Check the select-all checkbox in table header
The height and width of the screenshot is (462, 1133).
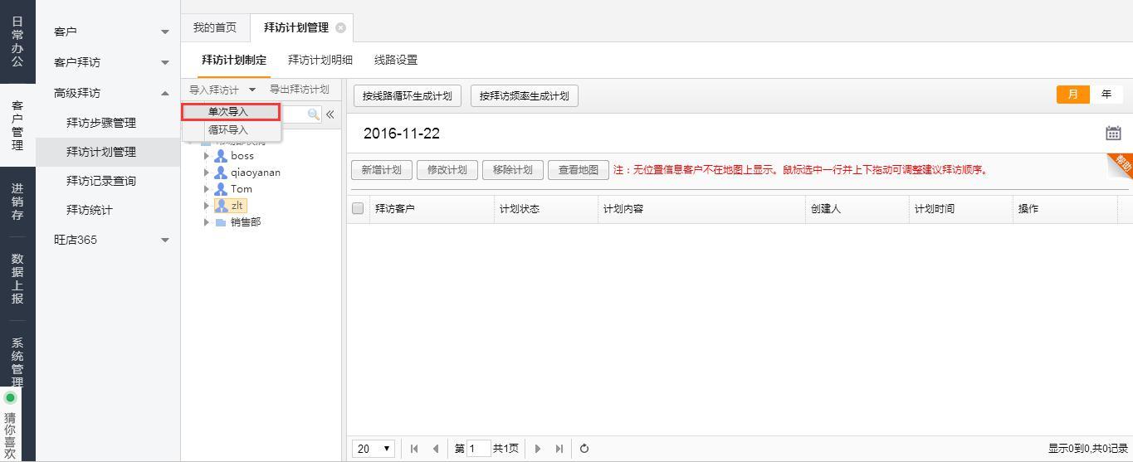click(x=358, y=208)
